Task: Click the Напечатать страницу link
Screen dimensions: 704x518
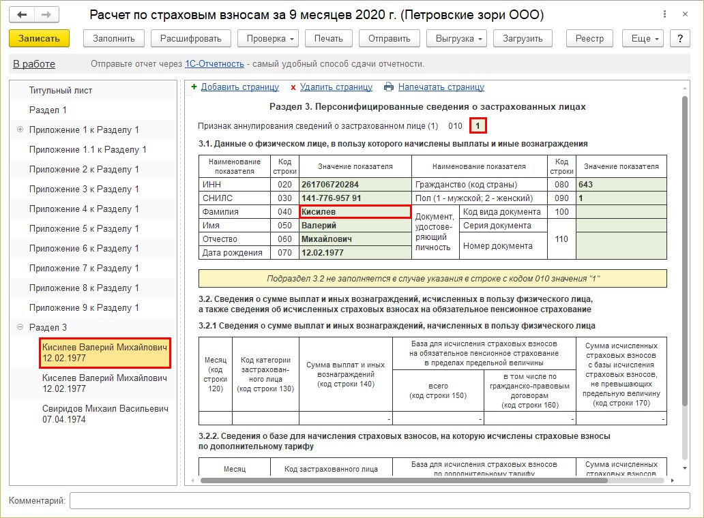Action: coord(441,87)
